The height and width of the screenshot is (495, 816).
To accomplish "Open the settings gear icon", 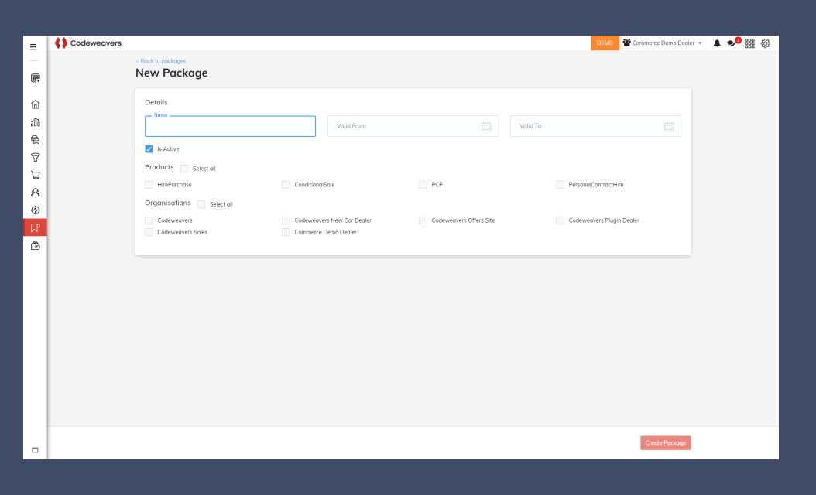I will click(766, 43).
